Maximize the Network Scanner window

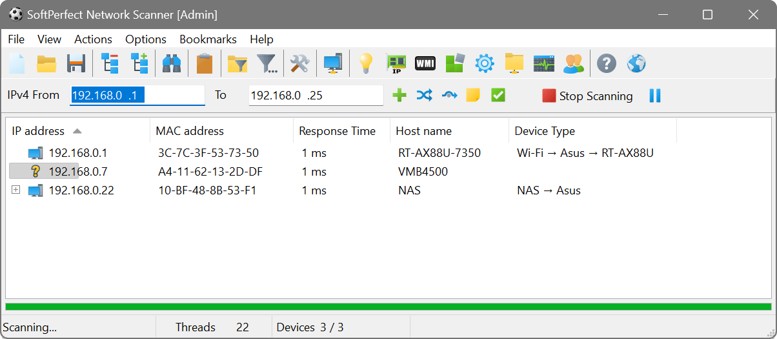point(707,14)
